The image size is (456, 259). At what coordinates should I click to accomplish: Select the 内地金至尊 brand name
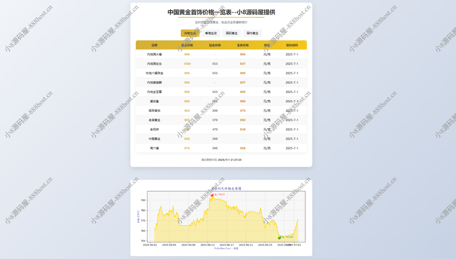pos(155,92)
